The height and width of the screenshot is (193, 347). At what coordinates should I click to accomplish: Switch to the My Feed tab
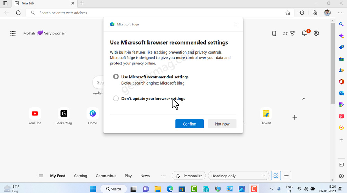click(58, 176)
